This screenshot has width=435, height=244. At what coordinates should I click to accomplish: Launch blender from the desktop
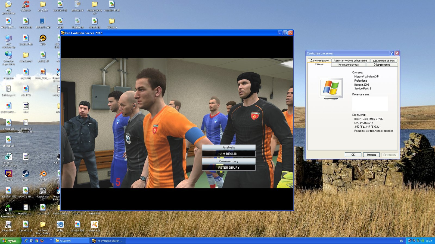click(43, 174)
